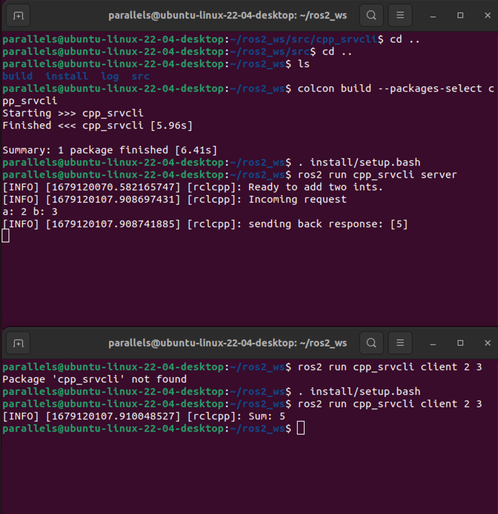The width and height of the screenshot is (498, 514).
Task: Open a new tab in the top terminal
Action: coord(18,16)
